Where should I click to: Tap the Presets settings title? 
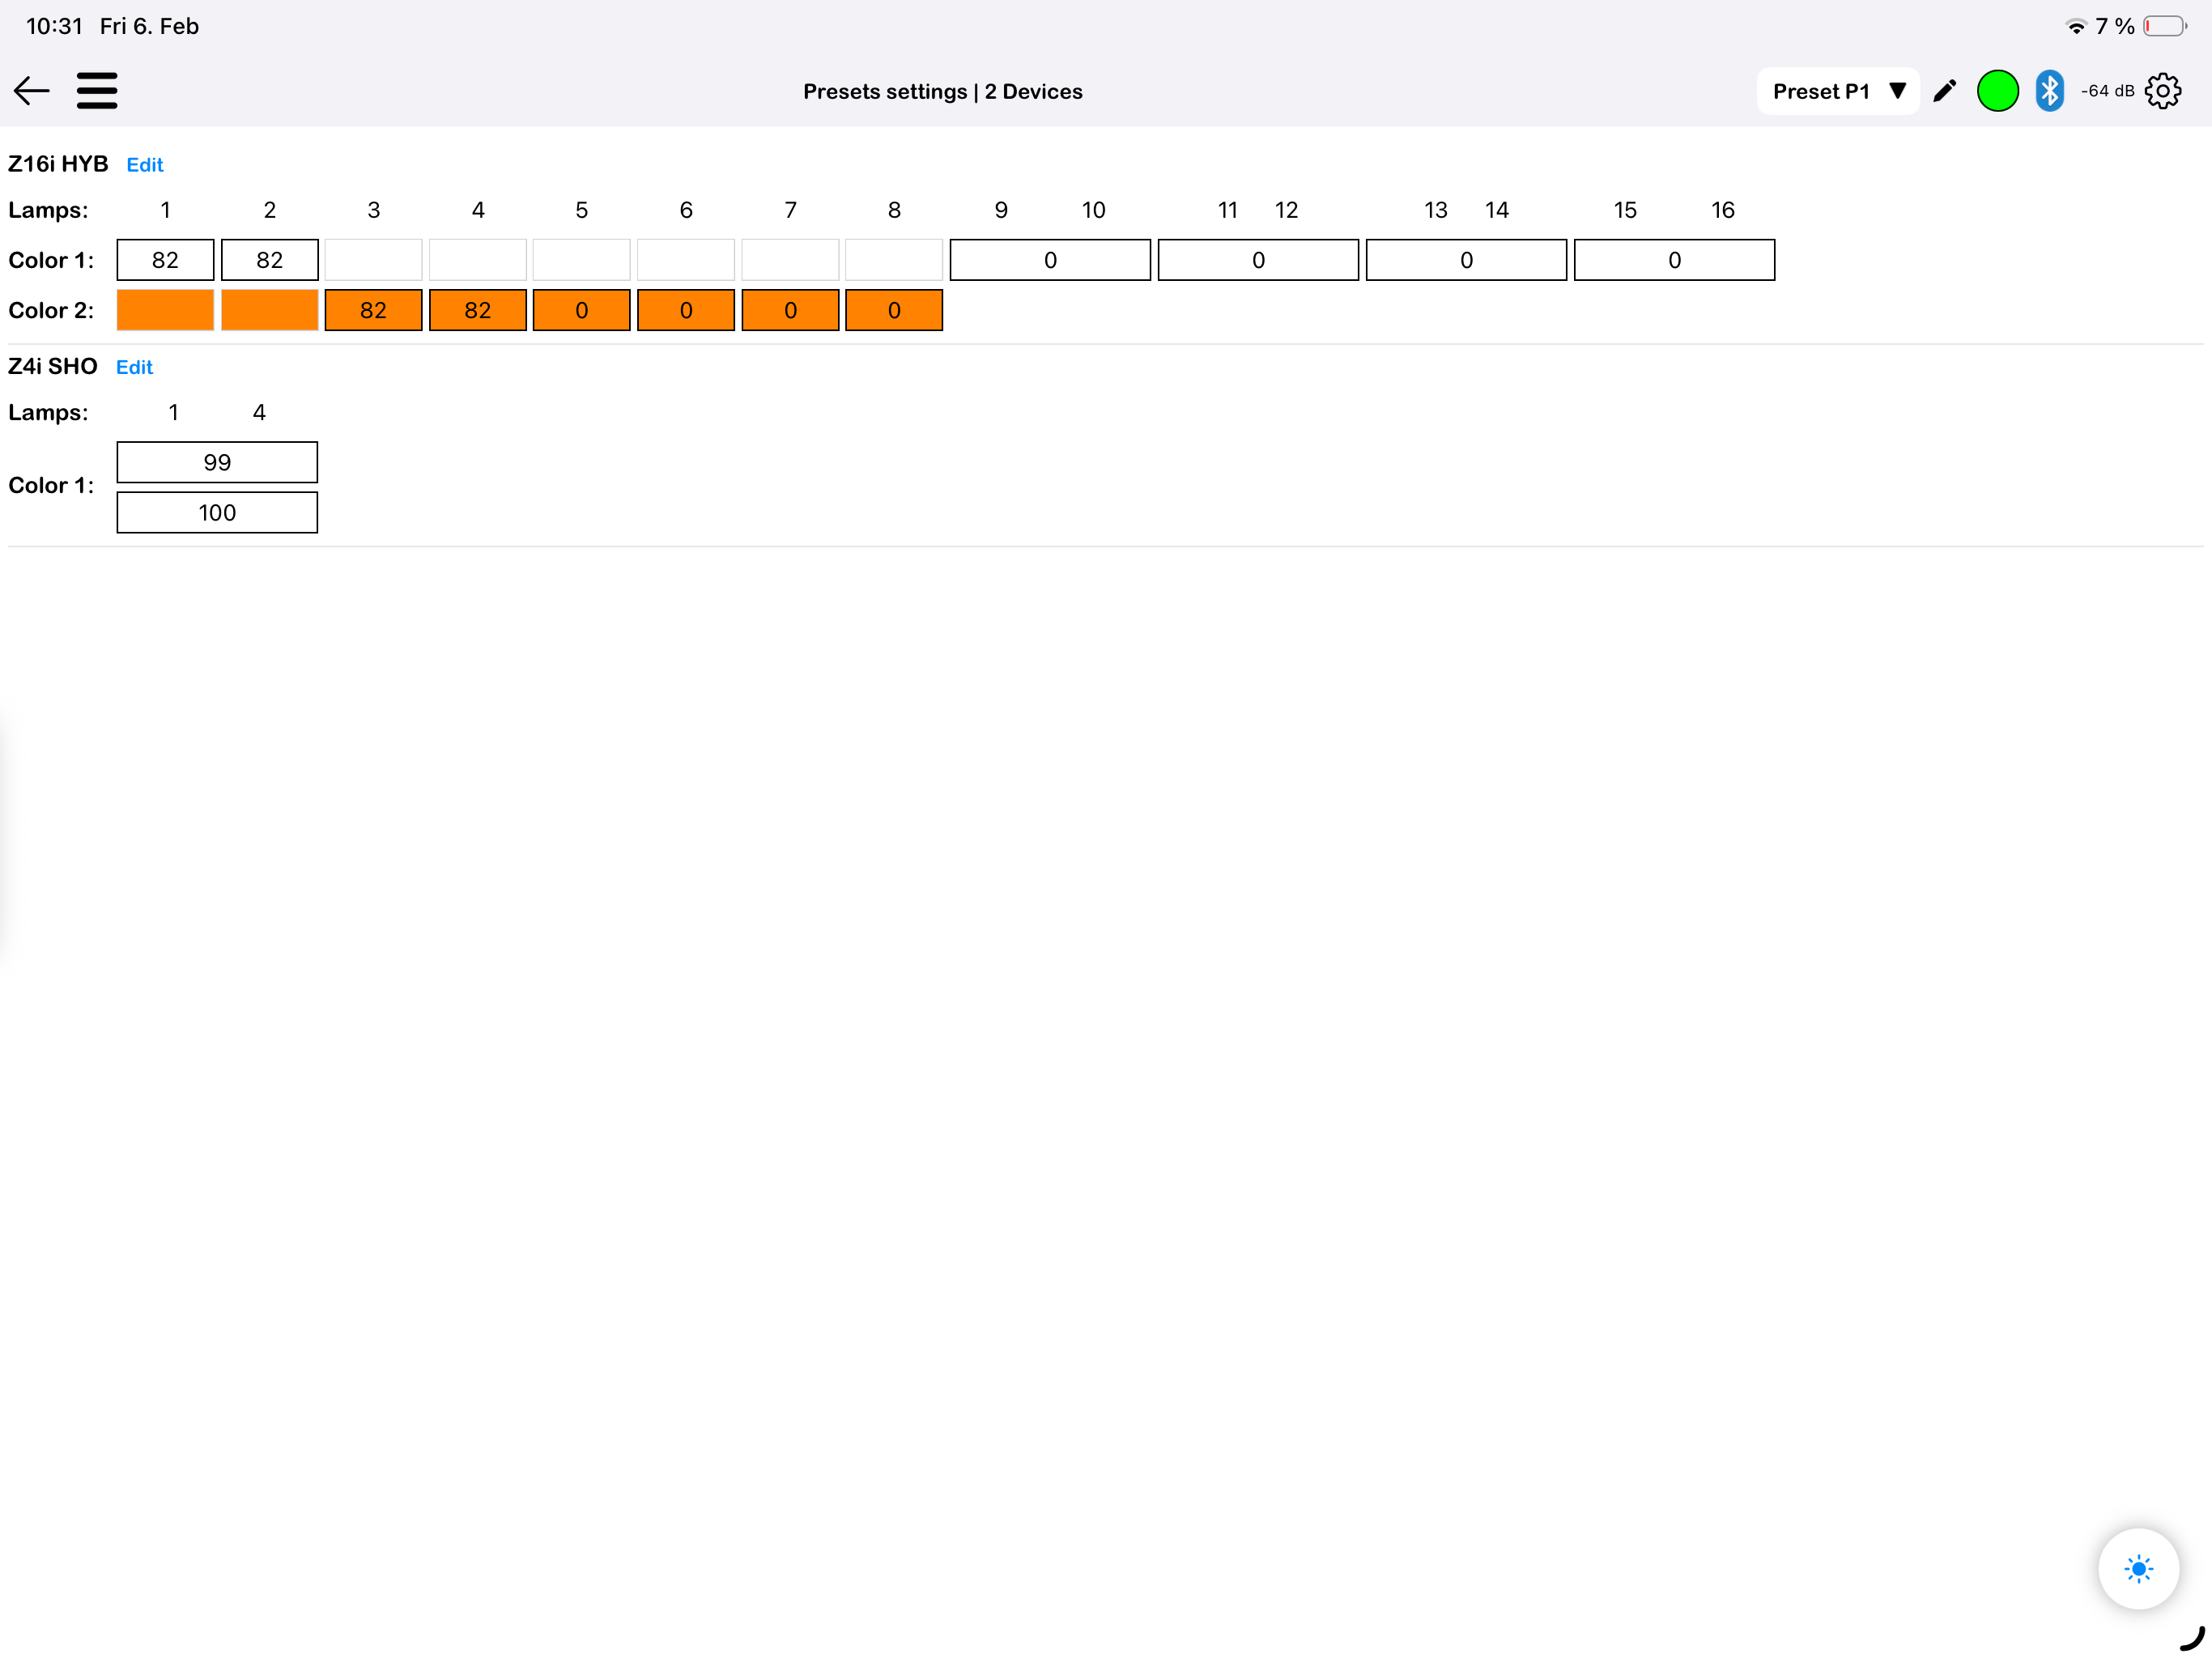coord(942,92)
